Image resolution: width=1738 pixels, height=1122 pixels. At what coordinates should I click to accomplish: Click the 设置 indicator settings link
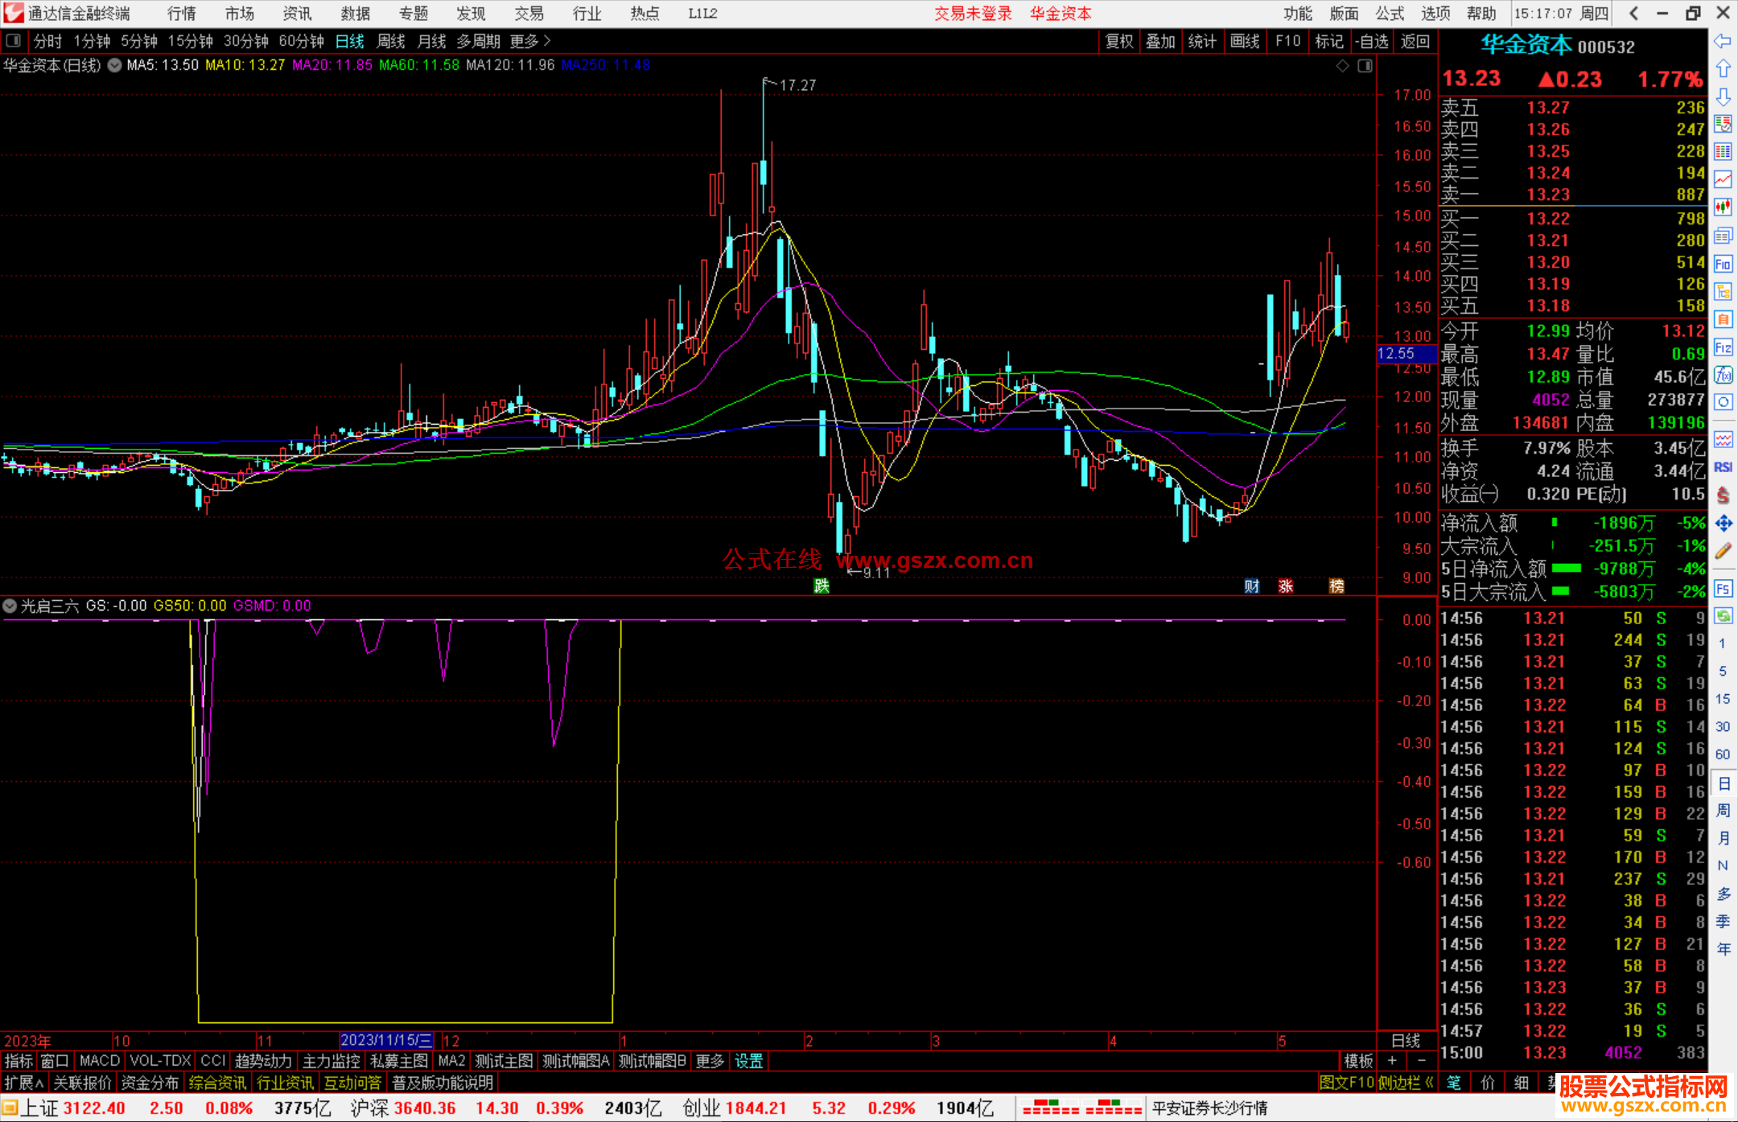pyautogui.click(x=748, y=1061)
